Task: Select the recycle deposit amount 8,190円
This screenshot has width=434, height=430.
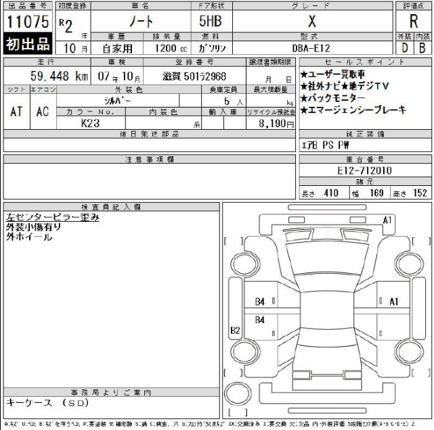Action: [277, 124]
